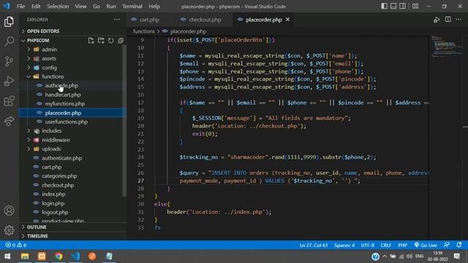Open the File menu

21,7
